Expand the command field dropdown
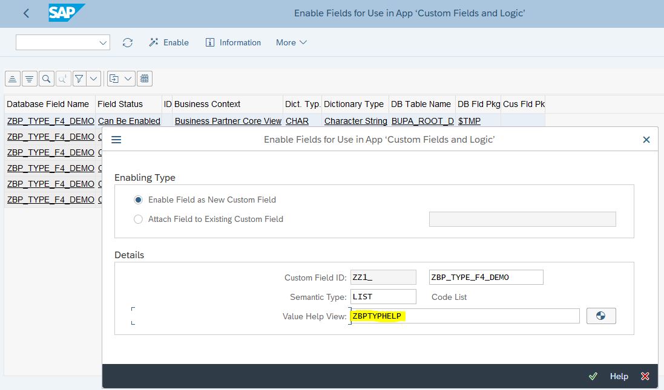The width and height of the screenshot is (664, 390). tap(103, 42)
